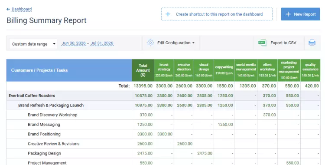Click the 1550.00 copywriting total

[224, 86]
